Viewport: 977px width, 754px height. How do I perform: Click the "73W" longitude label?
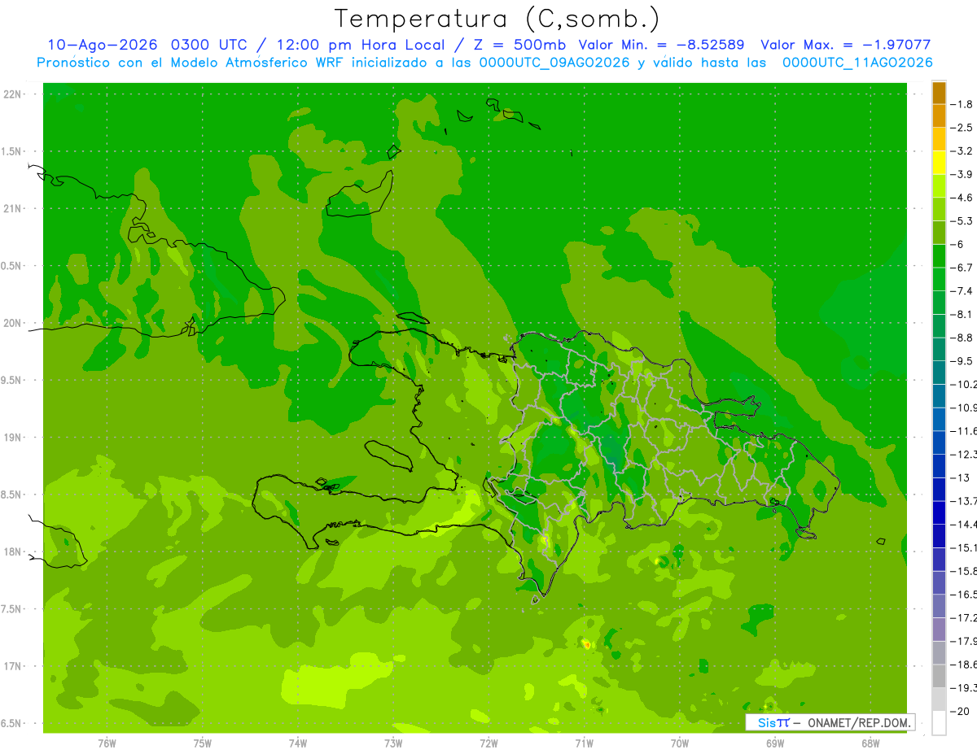(x=393, y=743)
